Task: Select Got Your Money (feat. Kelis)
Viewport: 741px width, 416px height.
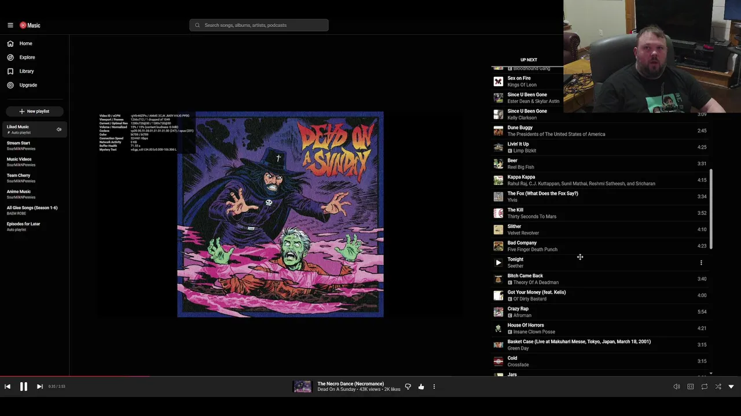Action: click(x=600, y=295)
